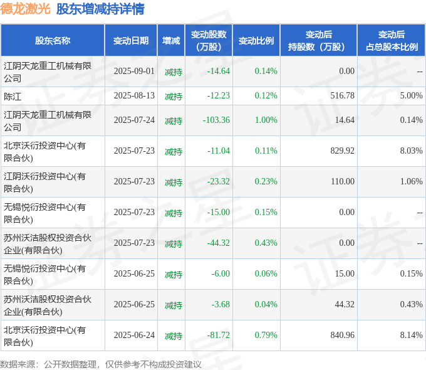This screenshot has height=370, width=426.
Task: Click 江阴沃衍投资中心(有限合伙) shareholder name
Action: (44, 182)
